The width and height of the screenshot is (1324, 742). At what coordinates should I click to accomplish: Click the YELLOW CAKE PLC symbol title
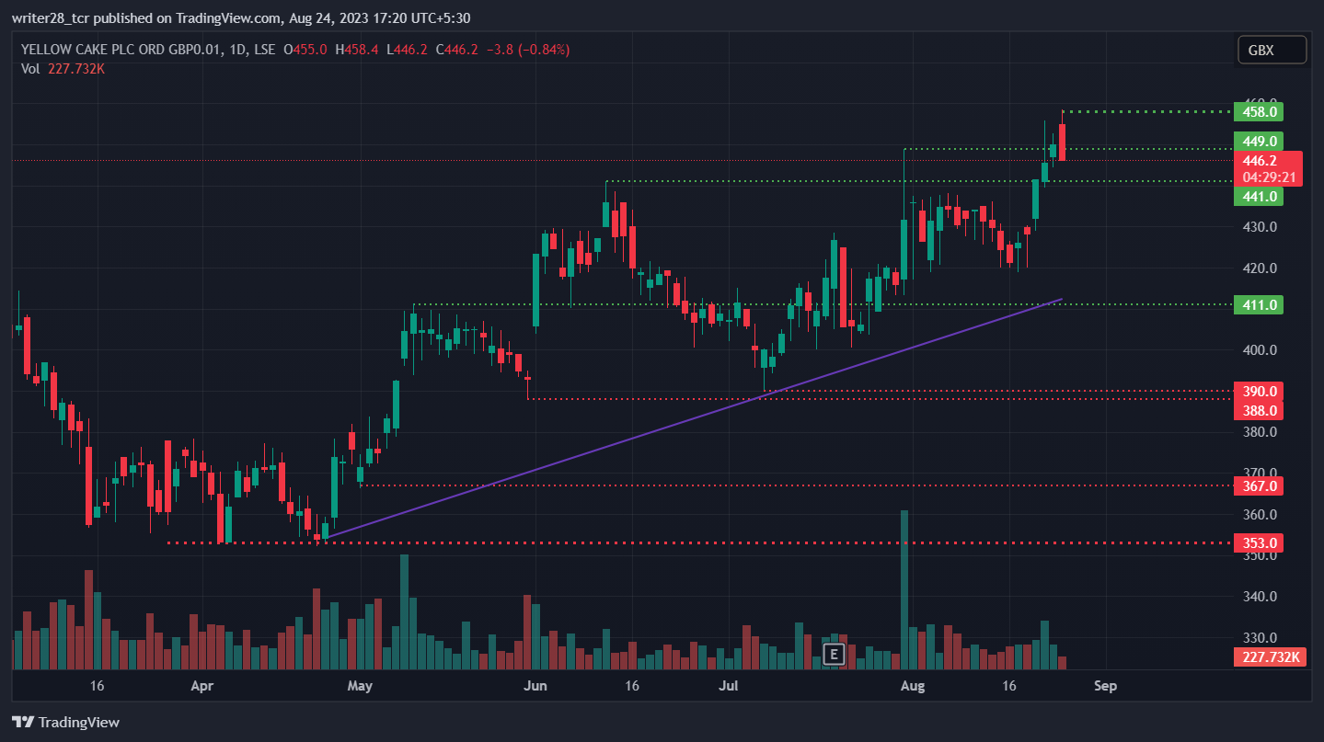pos(148,50)
